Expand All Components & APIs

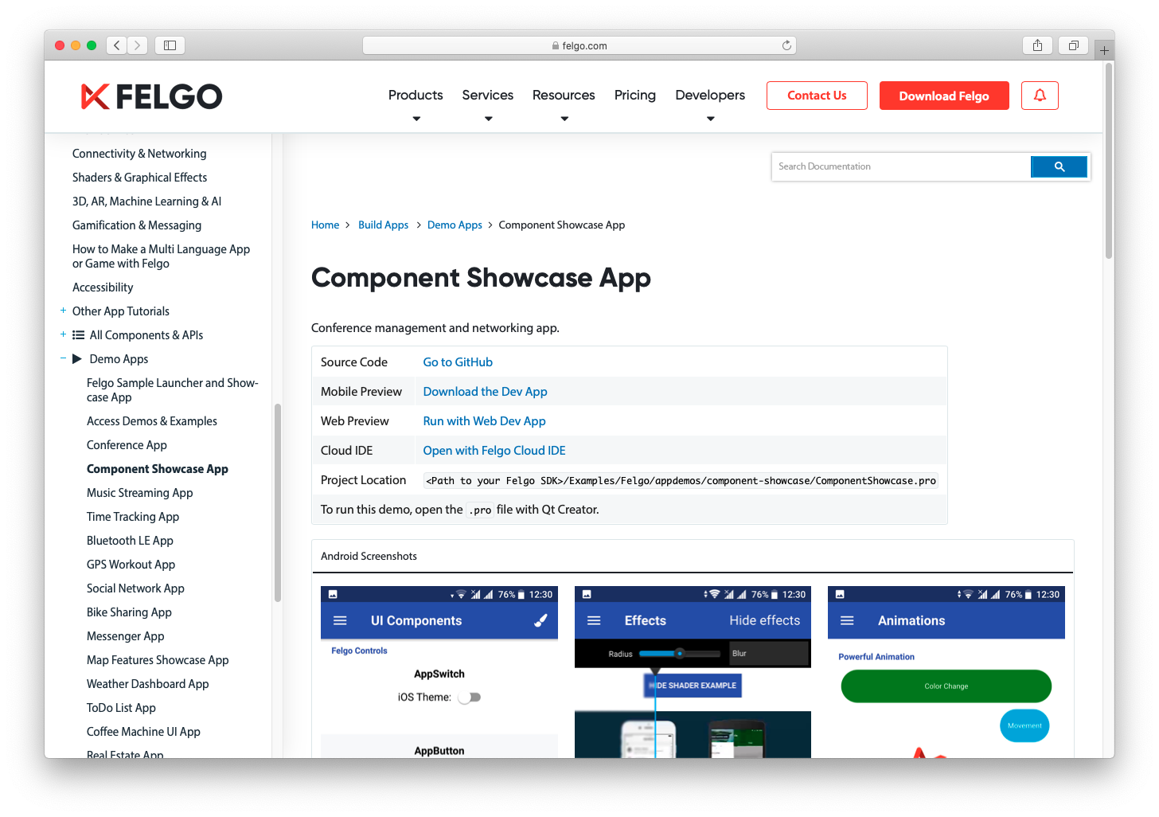click(x=63, y=334)
